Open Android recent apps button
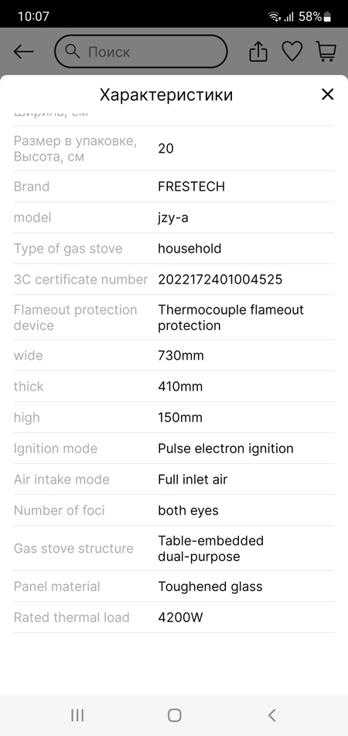Screen dimensions: 348x736 pos(77,715)
